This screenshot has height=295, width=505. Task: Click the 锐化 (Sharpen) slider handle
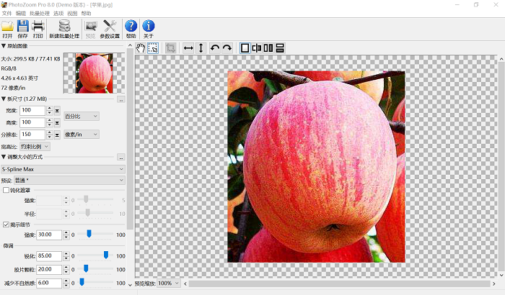coord(106,255)
